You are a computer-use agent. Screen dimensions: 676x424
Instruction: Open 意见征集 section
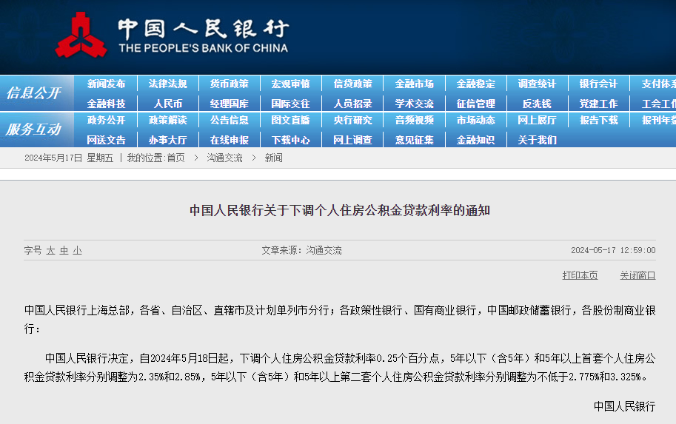[x=415, y=140]
